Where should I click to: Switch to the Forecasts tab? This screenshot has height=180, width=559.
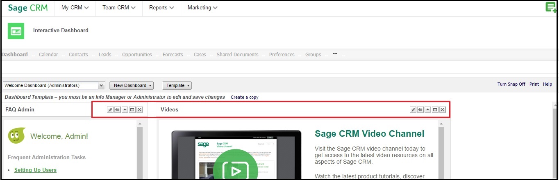click(x=173, y=55)
